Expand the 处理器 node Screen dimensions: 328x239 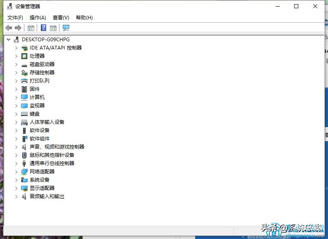(x=17, y=56)
